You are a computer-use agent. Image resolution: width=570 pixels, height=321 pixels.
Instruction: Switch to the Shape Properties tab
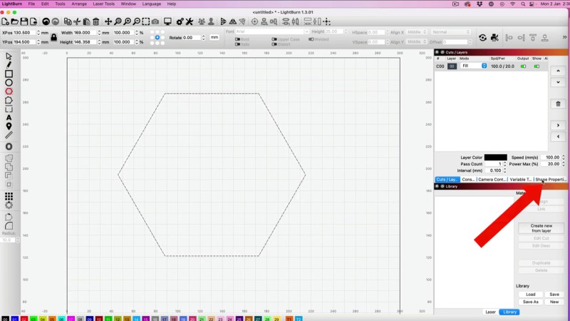551,180
